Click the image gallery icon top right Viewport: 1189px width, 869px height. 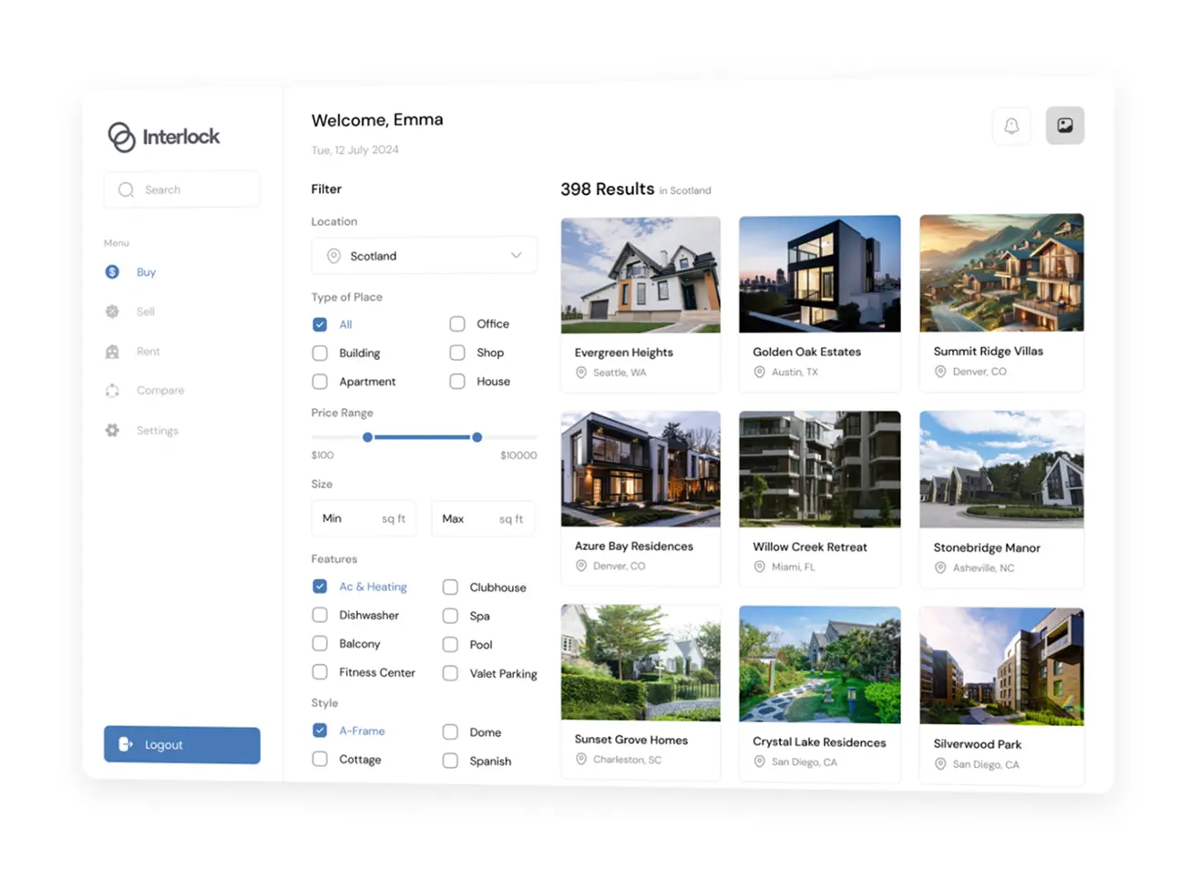(1064, 126)
